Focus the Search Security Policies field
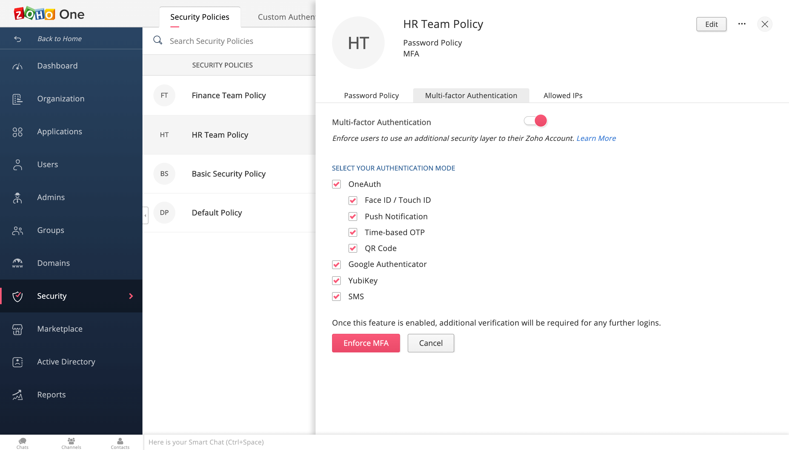This screenshot has height=450, width=789. [211, 41]
